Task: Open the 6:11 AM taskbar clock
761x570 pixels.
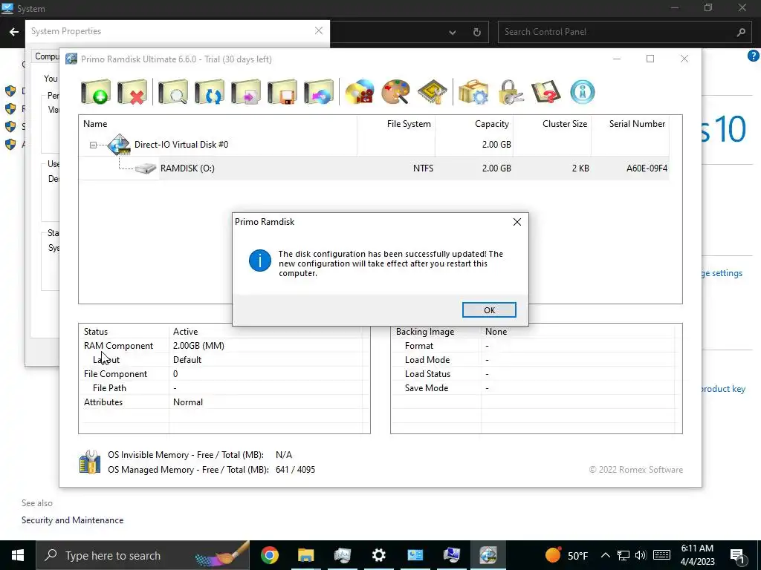Action: pos(697,555)
